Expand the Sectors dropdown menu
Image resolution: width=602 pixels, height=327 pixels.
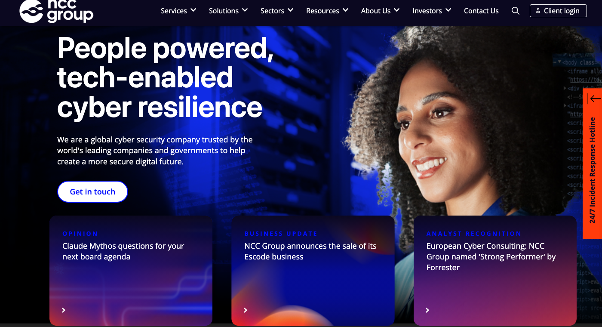[x=277, y=11]
